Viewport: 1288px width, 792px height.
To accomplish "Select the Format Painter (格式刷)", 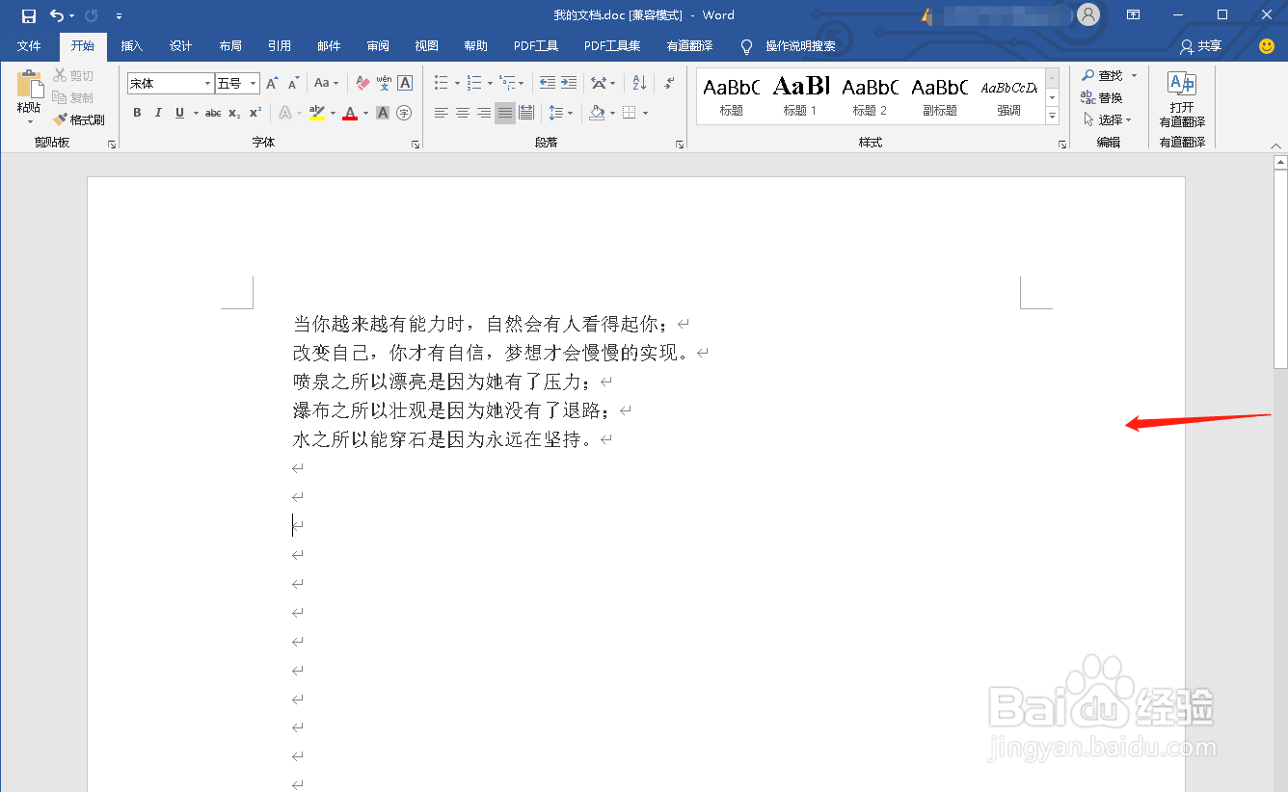I will (x=79, y=119).
